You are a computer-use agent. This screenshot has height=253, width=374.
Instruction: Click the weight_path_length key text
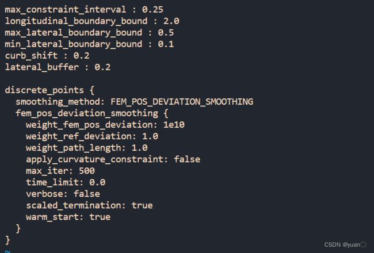click(74, 148)
